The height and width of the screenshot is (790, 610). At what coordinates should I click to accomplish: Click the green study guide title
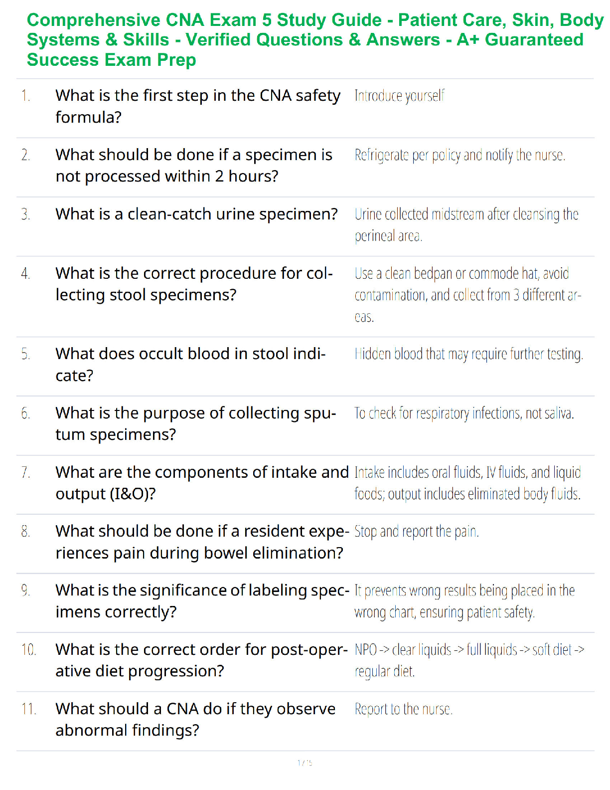pyautogui.click(x=315, y=40)
